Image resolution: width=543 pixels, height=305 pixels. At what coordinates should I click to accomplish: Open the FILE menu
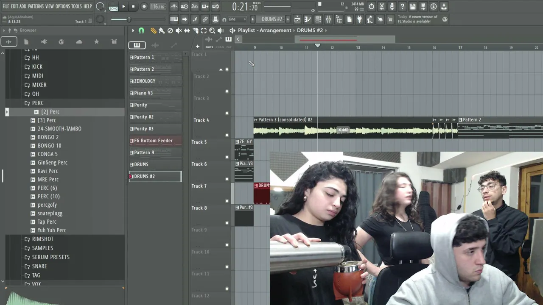click(x=6, y=6)
